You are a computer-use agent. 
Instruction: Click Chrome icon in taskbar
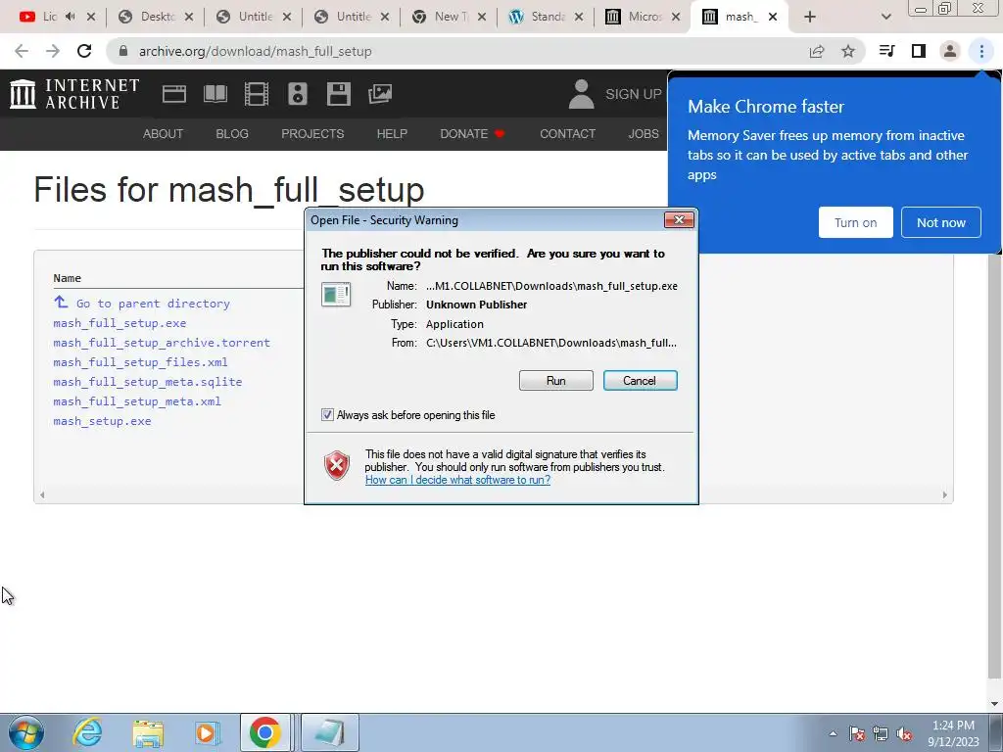point(264,732)
